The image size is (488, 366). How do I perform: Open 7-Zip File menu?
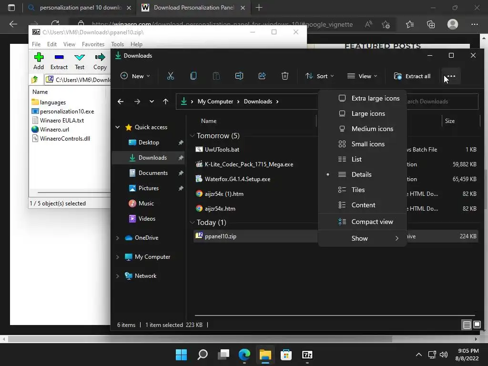(x=36, y=44)
